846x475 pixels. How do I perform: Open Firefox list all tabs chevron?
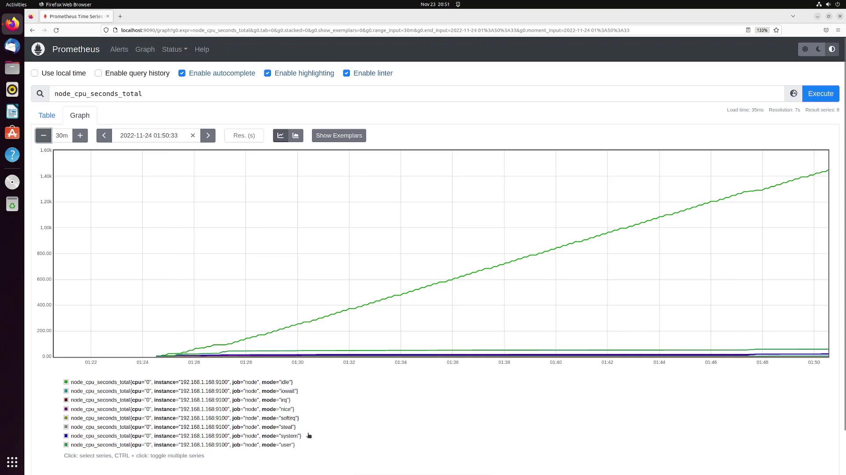coord(793,16)
